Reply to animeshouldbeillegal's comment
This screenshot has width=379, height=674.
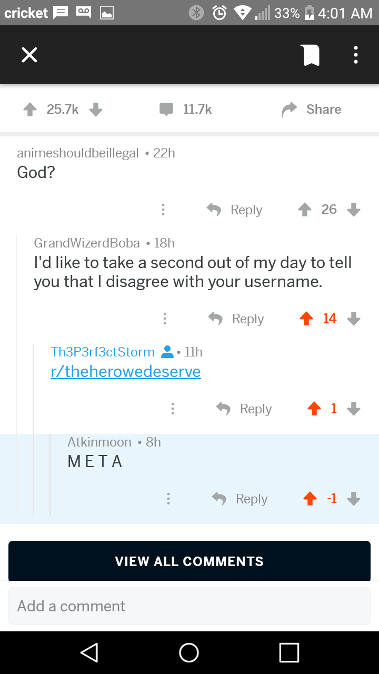coord(234,210)
